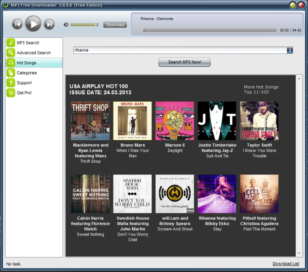This screenshot has width=308, height=272.
Task: Click Don't You Worry Child title
Action: coord(133,237)
